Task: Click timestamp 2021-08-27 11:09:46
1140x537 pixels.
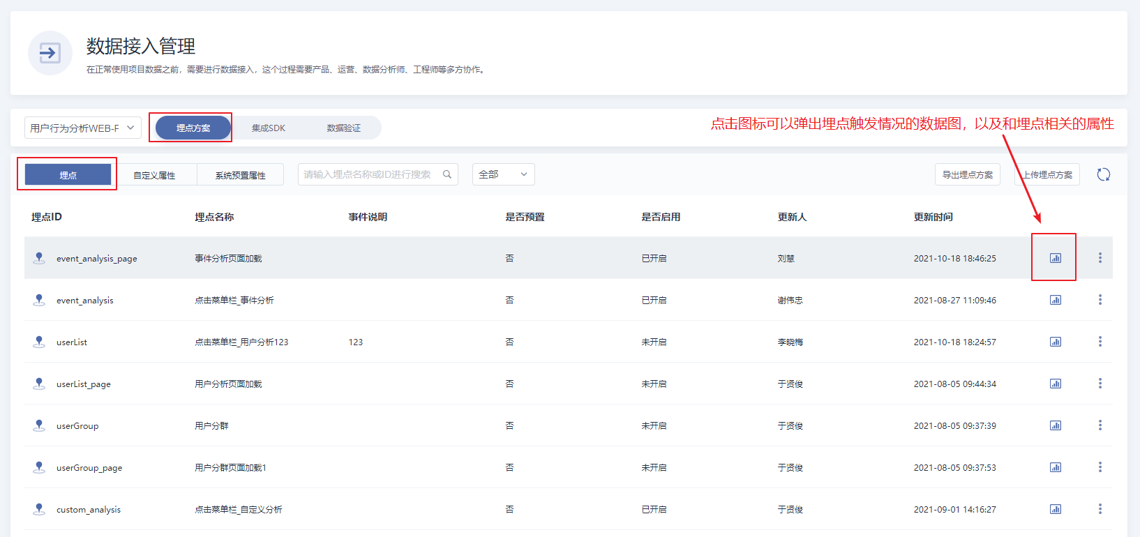Action: tap(955, 300)
